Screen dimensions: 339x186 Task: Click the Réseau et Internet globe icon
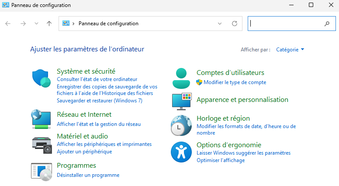pos(42,119)
